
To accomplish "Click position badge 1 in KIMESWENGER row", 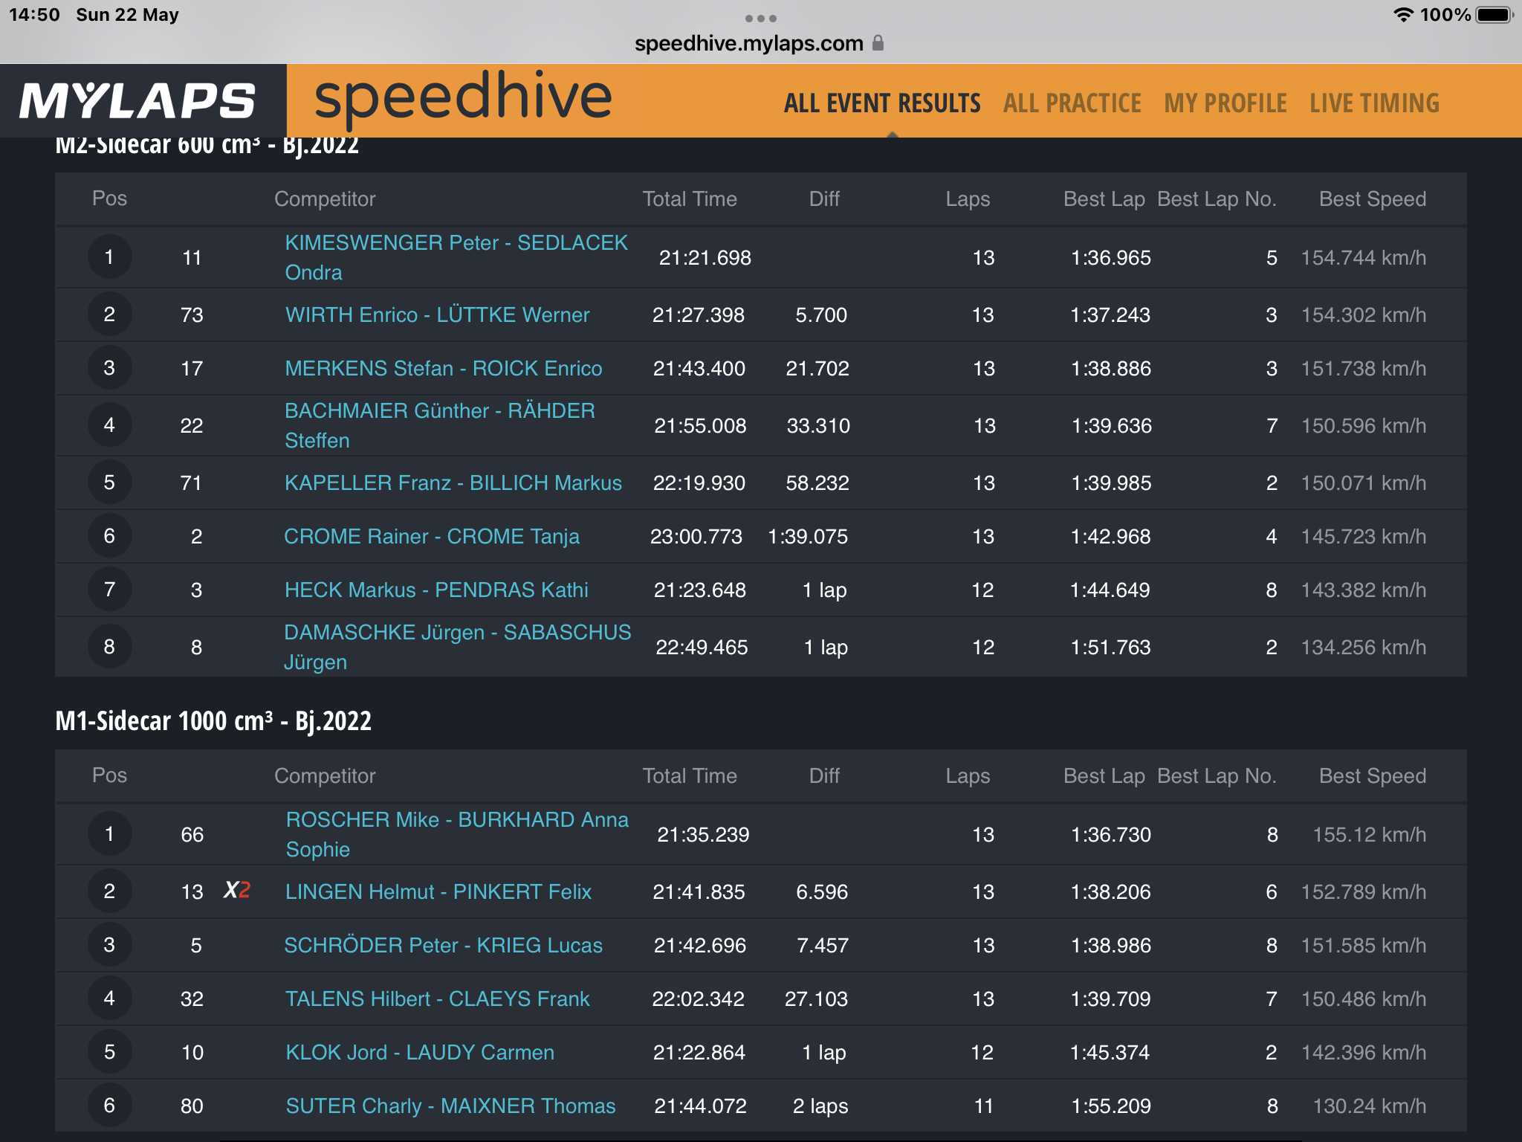I will pos(109,257).
